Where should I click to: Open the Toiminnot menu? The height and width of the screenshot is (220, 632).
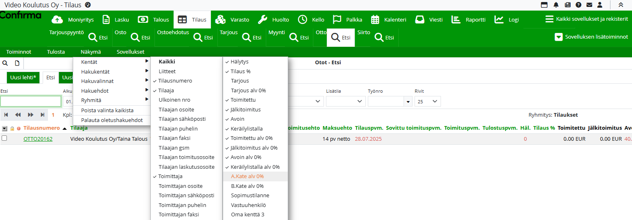point(19,52)
